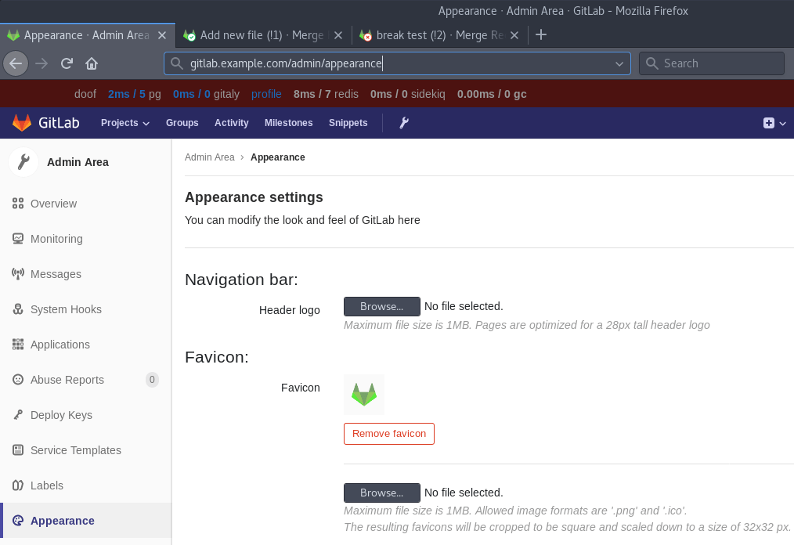Click the GitLab fox logo in navbar
Viewport: 794px width, 545px height.
point(22,123)
